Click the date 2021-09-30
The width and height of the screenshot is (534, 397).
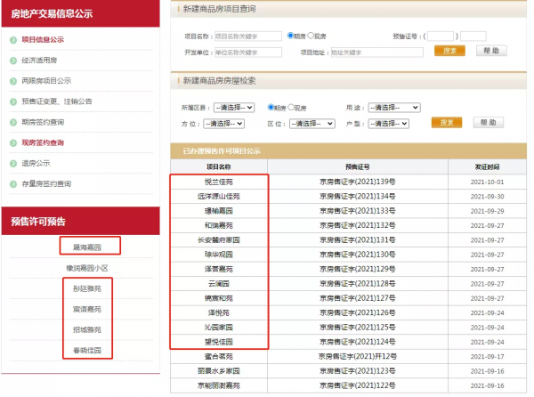coord(487,197)
